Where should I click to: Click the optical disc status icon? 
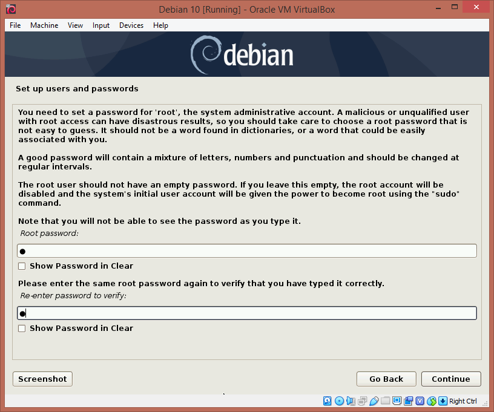tap(339, 401)
